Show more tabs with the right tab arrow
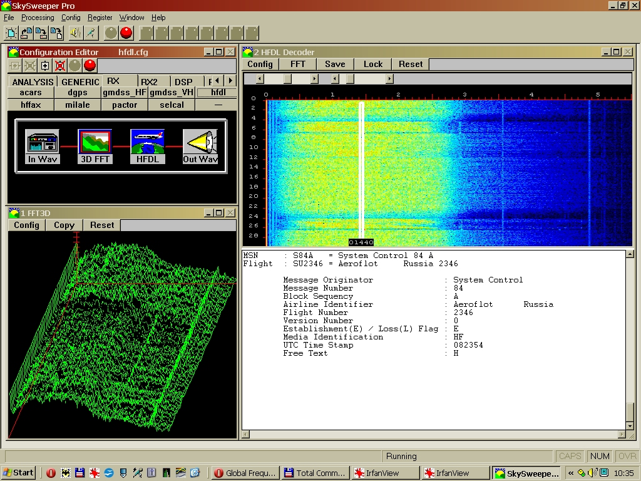The image size is (641, 481). pos(230,81)
